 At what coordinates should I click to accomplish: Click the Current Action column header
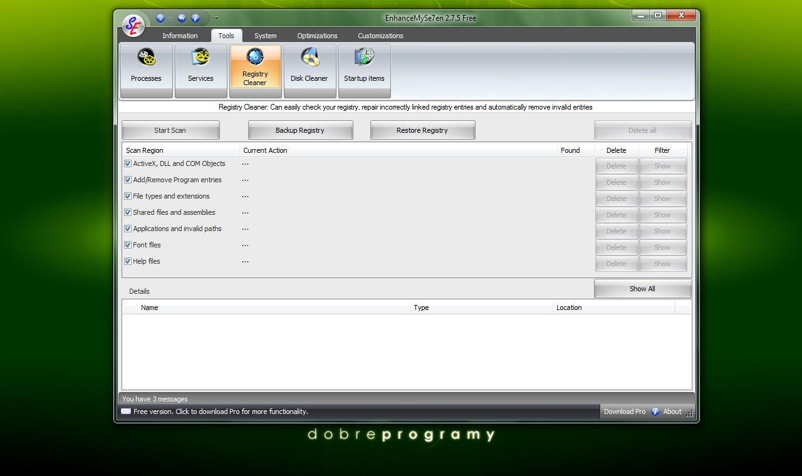tap(398, 150)
